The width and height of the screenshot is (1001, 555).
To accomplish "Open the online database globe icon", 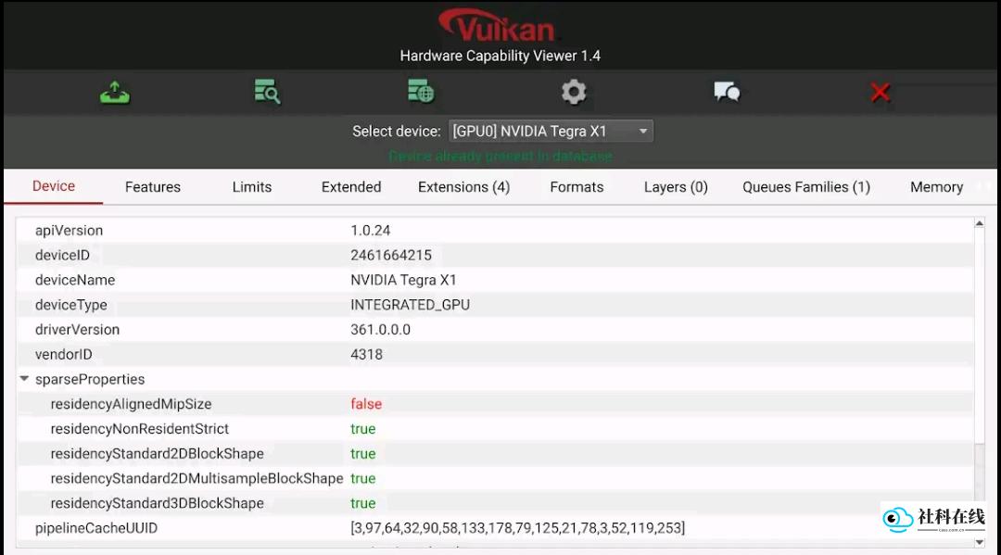I will (421, 91).
